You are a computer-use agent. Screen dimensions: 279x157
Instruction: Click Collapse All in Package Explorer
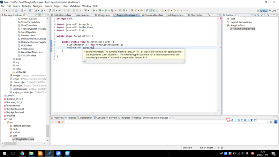(x=36, y=15)
